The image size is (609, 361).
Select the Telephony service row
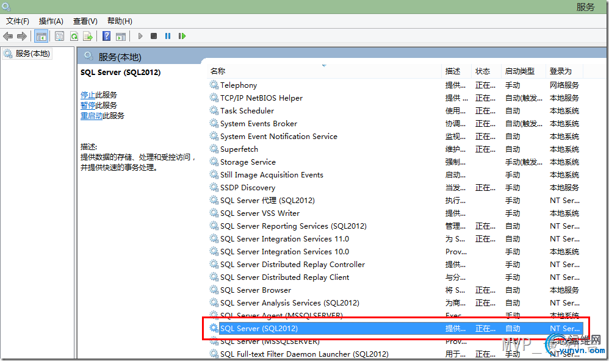pyautogui.click(x=395, y=85)
